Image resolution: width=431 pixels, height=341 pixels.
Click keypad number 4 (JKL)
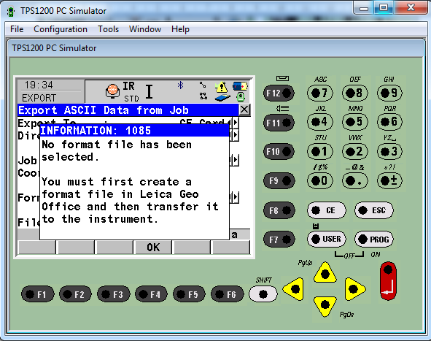coord(320,122)
